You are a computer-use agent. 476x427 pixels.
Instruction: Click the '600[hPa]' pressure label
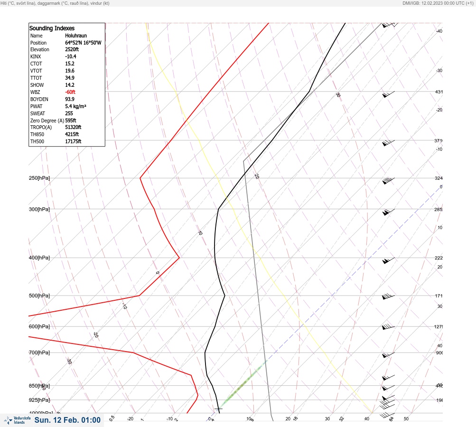tap(39, 326)
